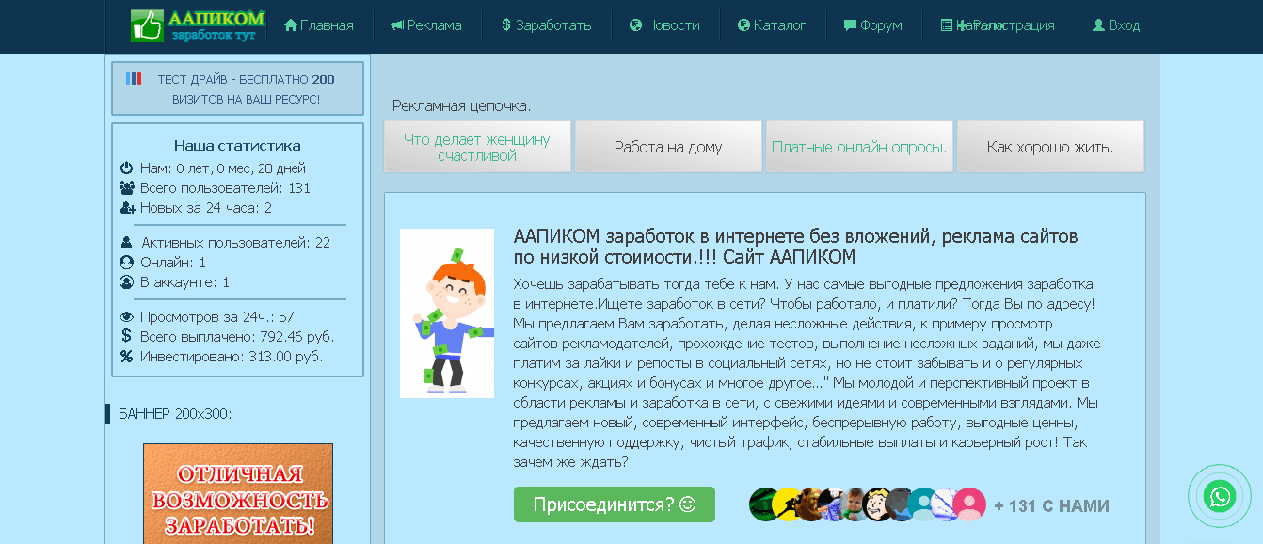Viewport: 1263px width, 544px height.
Task: Click the users icon next to Всего пользователей
Action: 125,188
